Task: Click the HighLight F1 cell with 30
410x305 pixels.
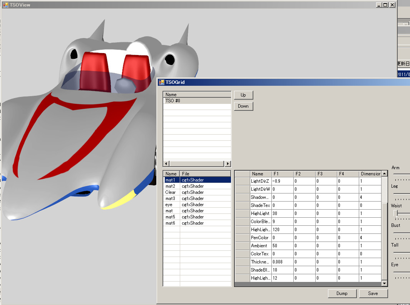Action: point(282,213)
